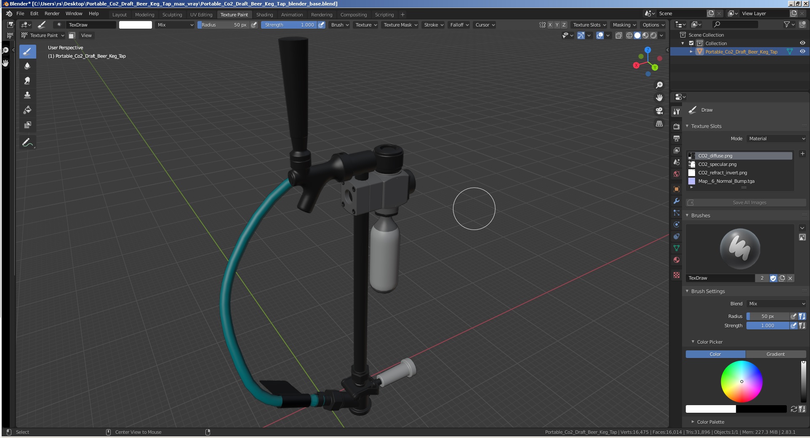
Task: Toggle Y axis symmetry
Action: tap(557, 25)
